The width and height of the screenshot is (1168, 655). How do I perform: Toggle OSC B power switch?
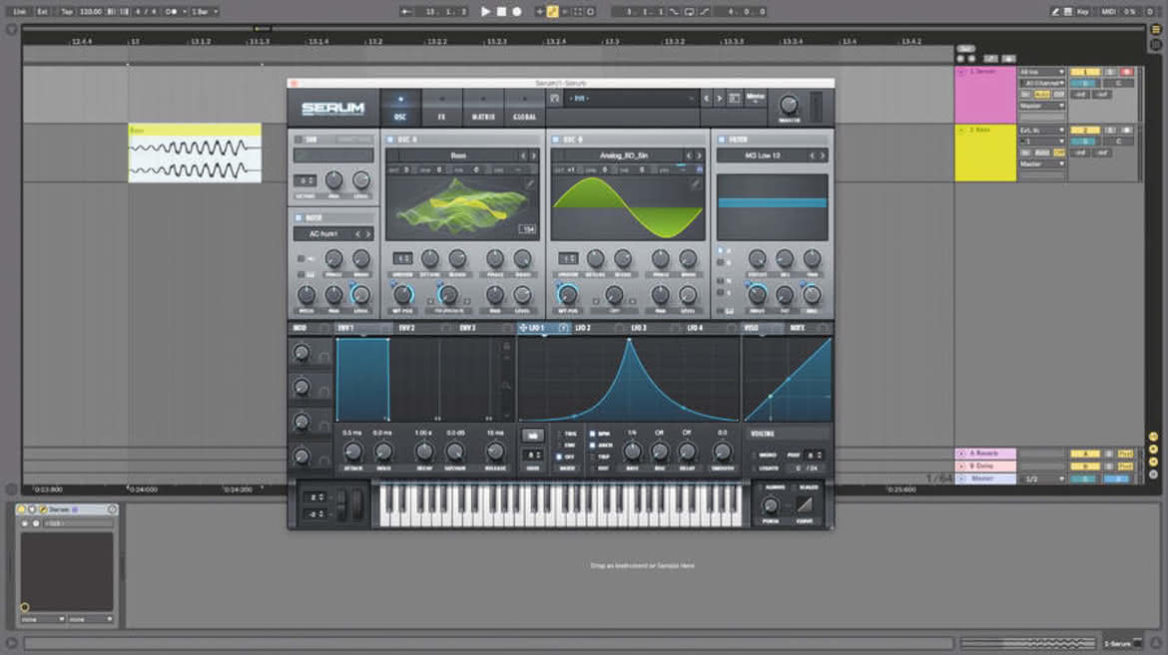click(556, 140)
